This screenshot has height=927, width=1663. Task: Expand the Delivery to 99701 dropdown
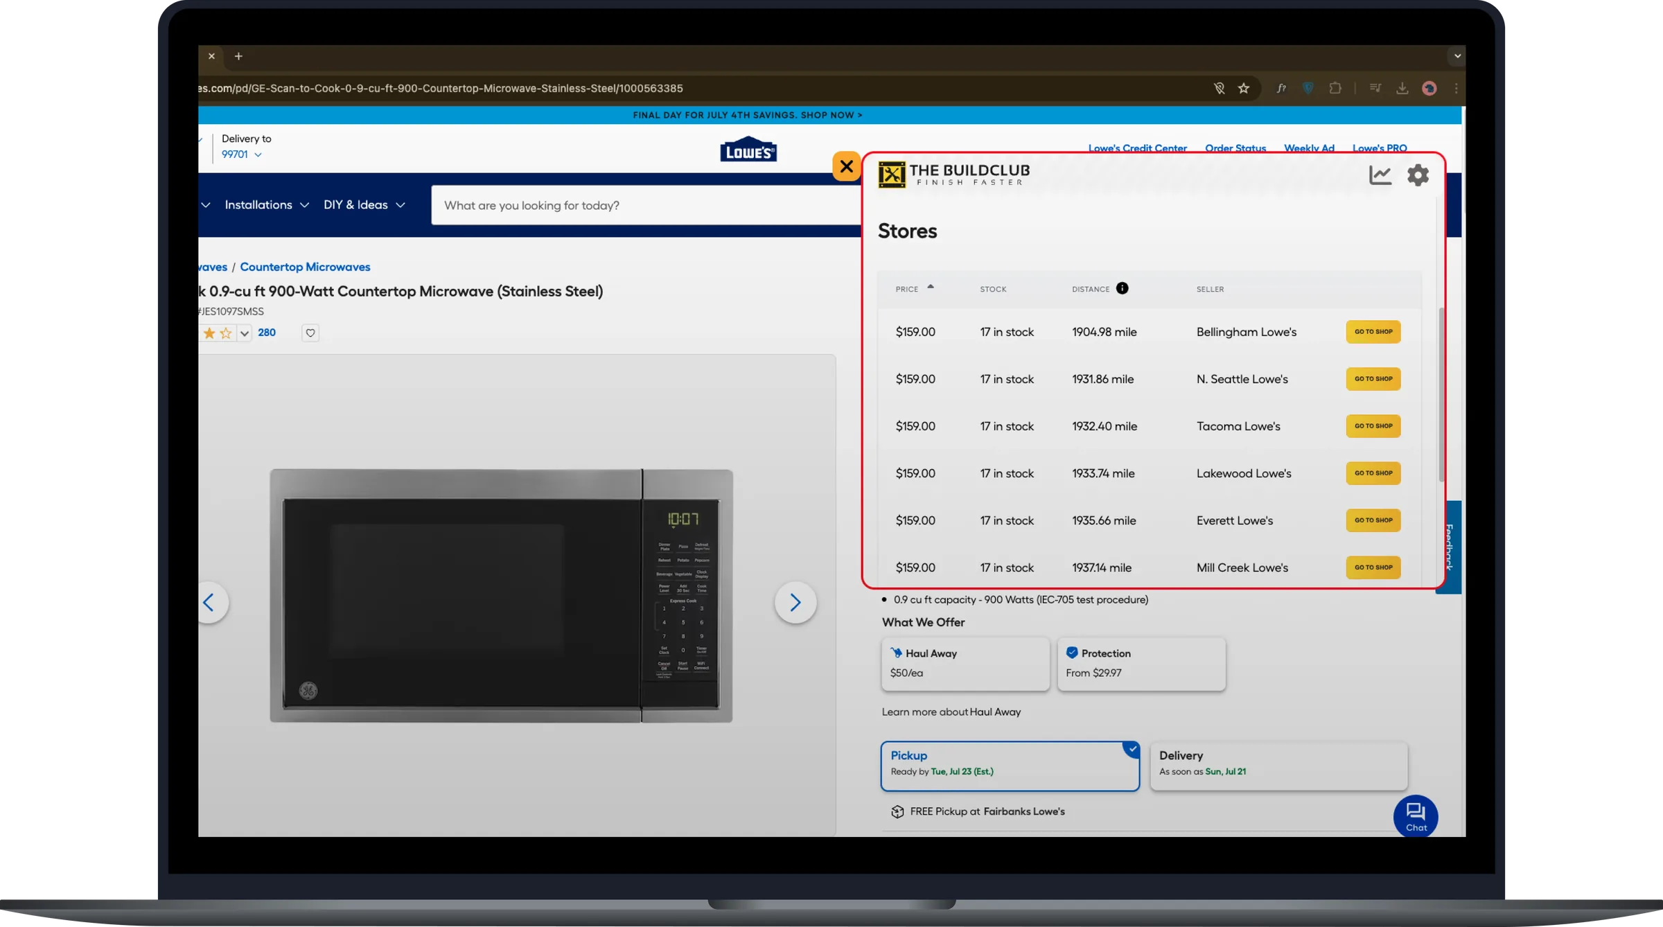coord(242,154)
